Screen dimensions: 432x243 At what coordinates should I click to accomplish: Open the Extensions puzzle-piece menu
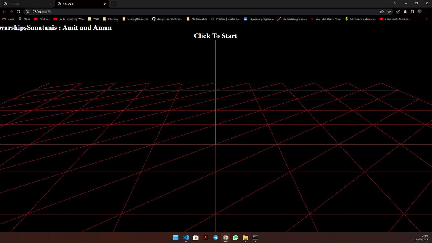405,12
